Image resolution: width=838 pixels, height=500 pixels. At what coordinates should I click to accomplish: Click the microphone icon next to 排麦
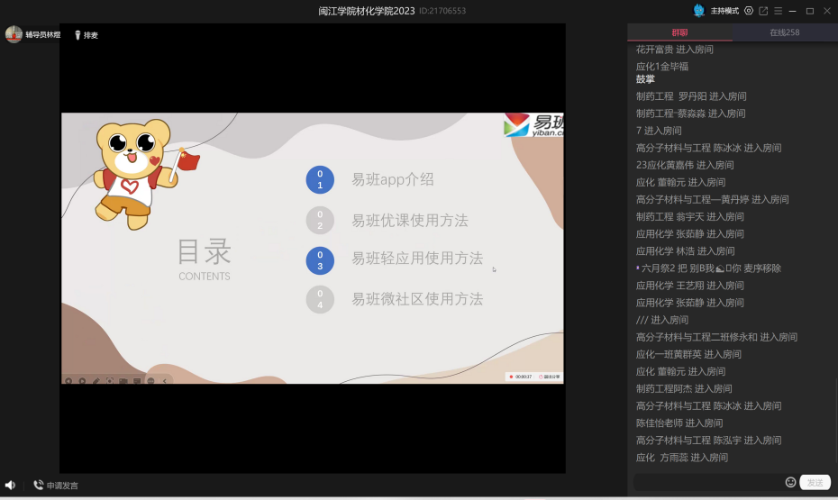coord(77,35)
